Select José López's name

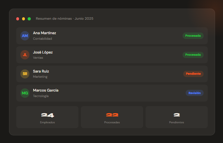pos(43,52)
